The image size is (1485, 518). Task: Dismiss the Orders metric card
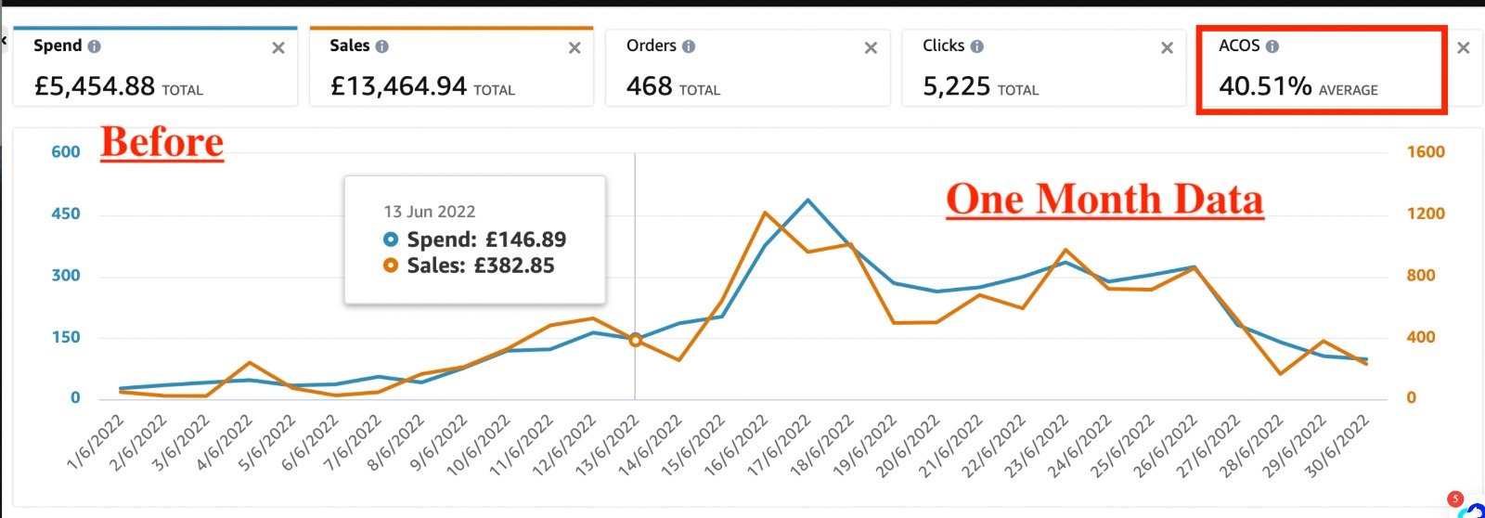(871, 48)
